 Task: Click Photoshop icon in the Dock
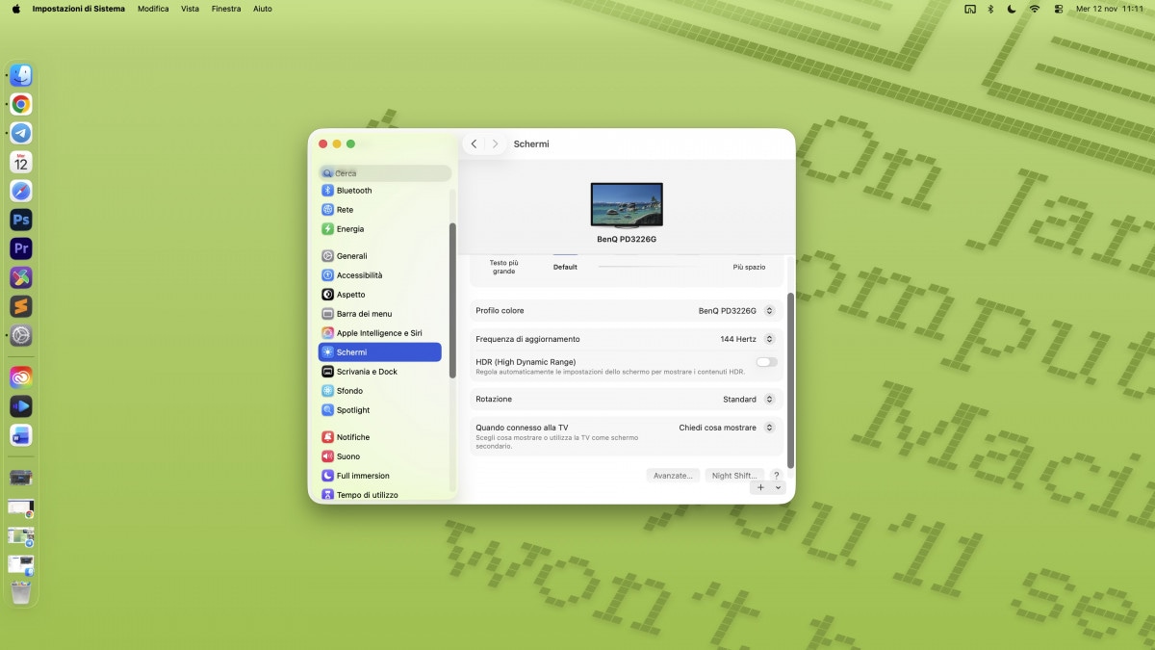click(21, 220)
